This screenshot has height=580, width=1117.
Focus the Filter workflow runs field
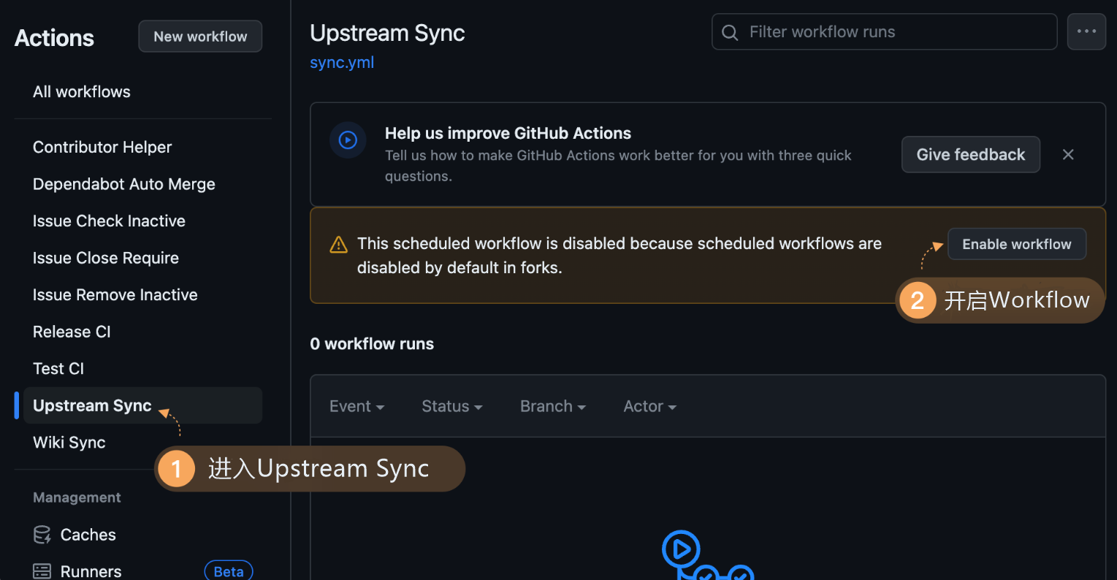884,32
